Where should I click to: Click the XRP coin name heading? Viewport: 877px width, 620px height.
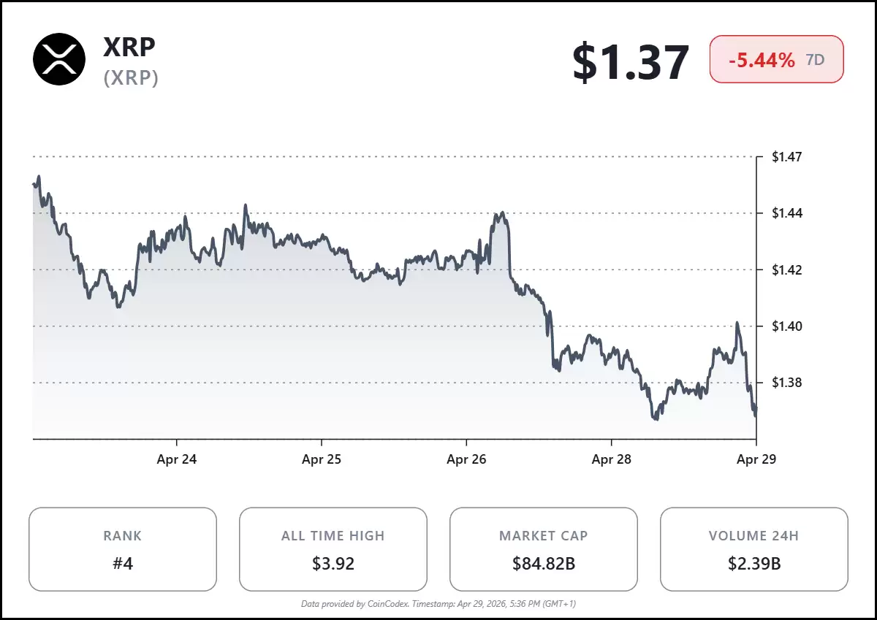pyautogui.click(x=129, y=47)
